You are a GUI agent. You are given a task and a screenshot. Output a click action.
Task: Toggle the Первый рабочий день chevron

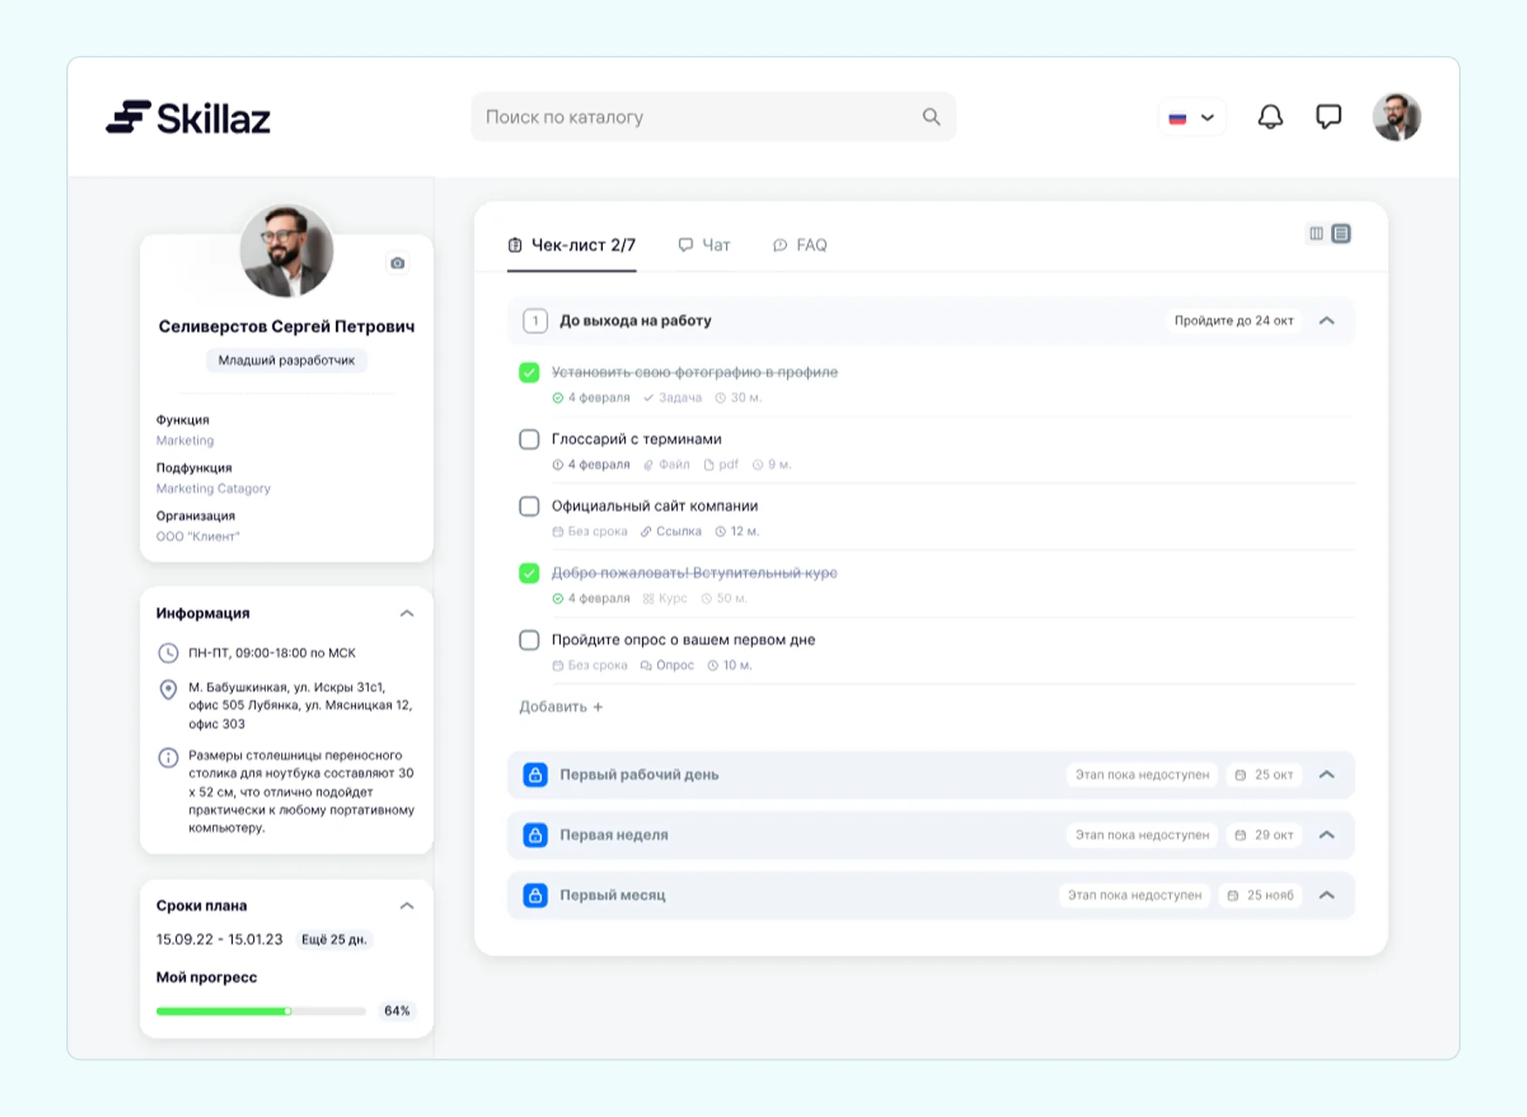click(x=1326, y=774)
